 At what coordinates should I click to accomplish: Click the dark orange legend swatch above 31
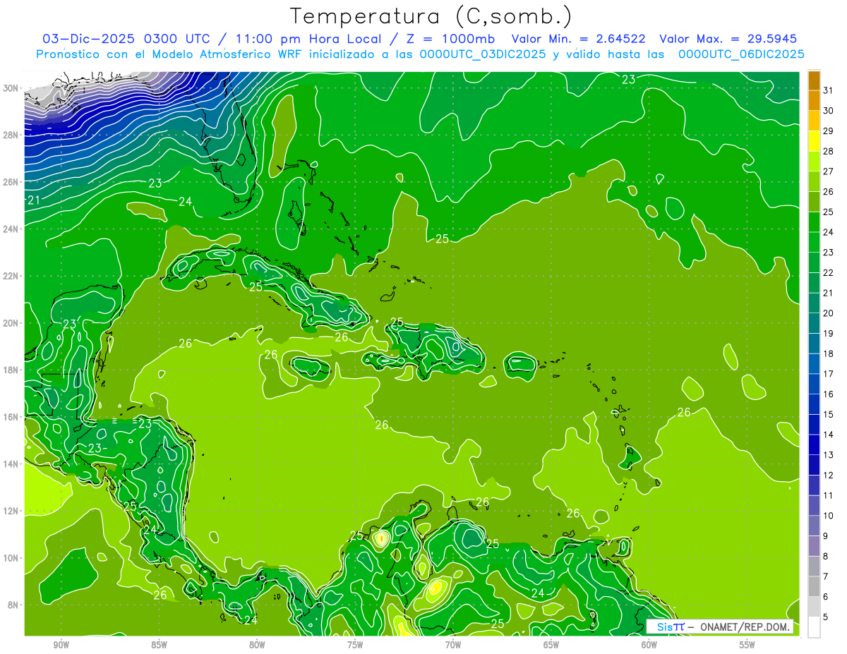[x=814, y=80]
